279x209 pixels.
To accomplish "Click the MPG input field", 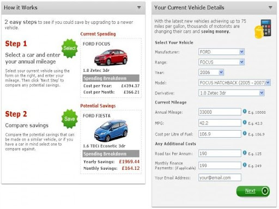I will 220,123.
